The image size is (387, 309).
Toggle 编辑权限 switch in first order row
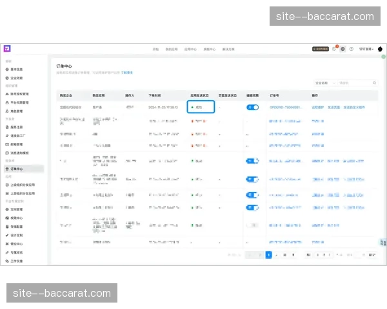click(x=252, y=107)
